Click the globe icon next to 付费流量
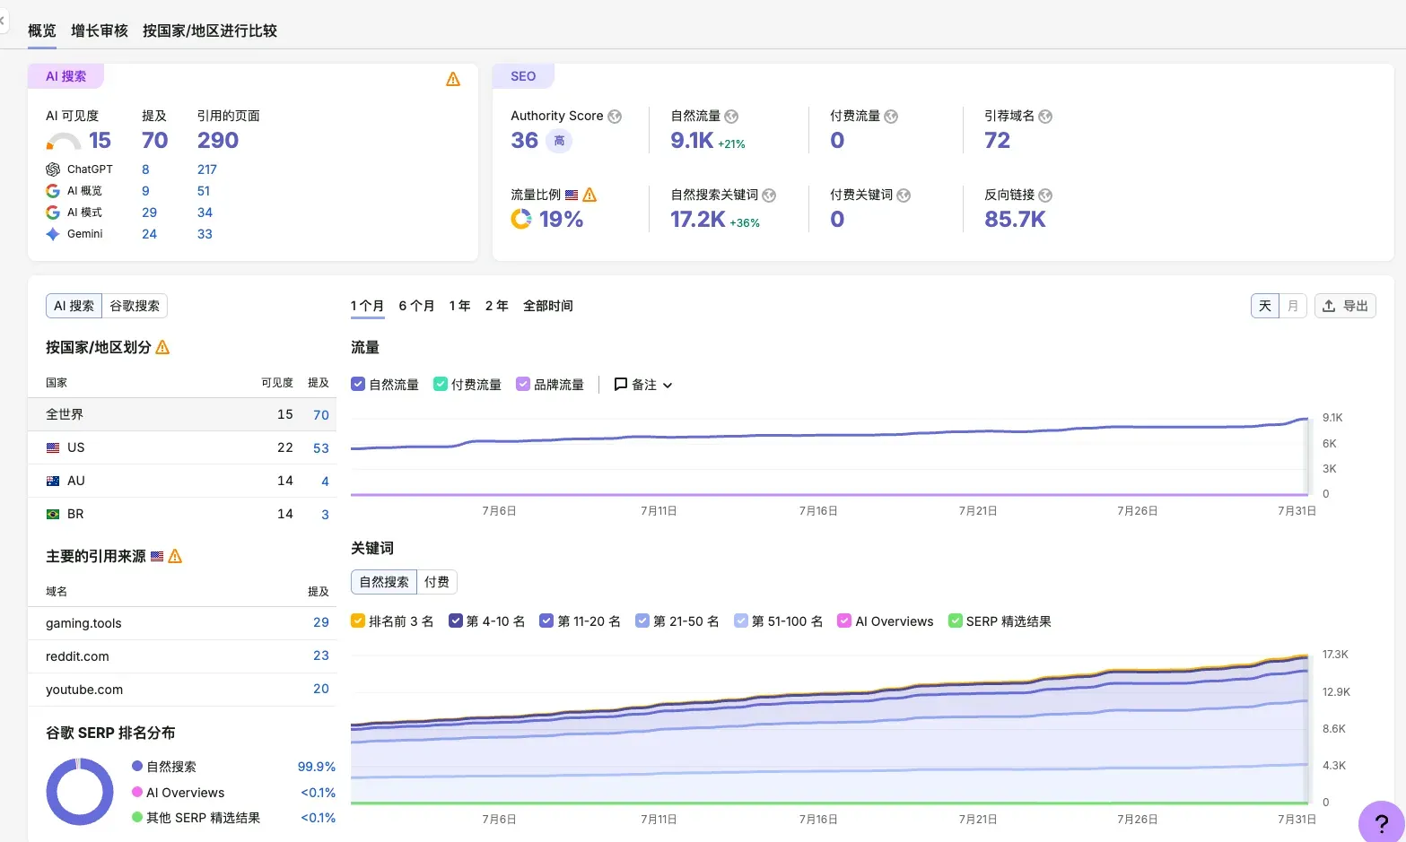 pos(891,117)
